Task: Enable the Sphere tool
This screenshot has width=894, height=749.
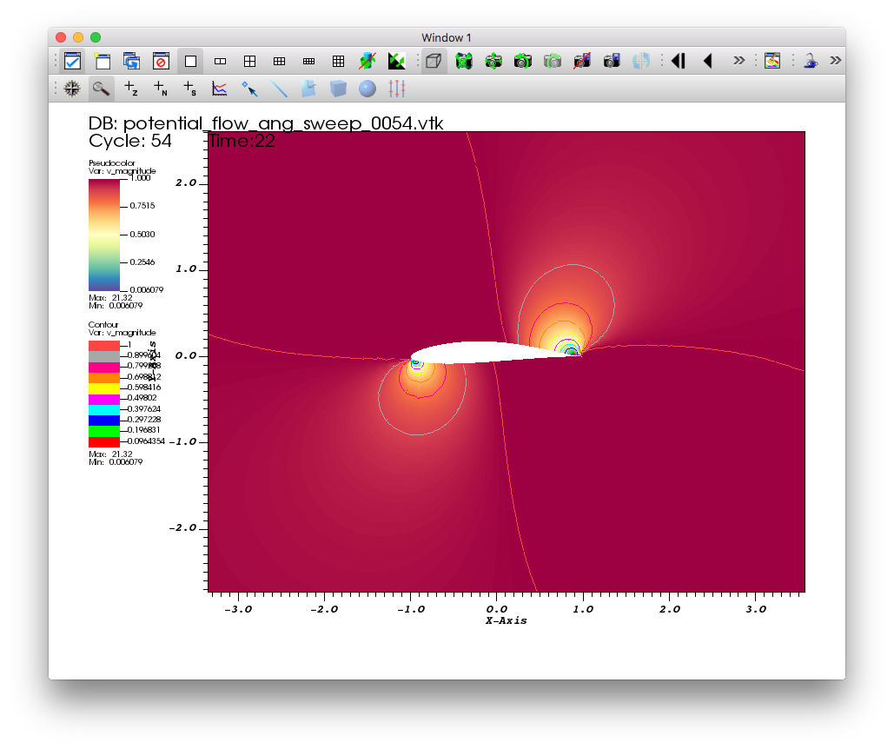Action: click(368, 89)
